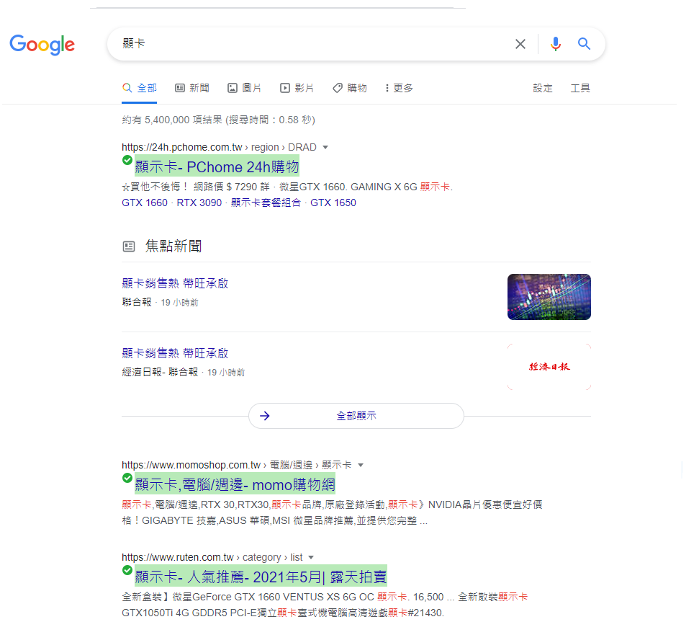Viewport: 699px width, 640px height.
Task: Click the Google logo
Action: click(x=42, y=44)
